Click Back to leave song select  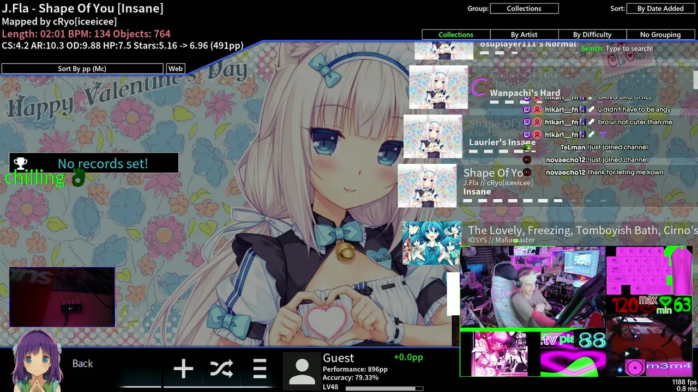point(82,364)
